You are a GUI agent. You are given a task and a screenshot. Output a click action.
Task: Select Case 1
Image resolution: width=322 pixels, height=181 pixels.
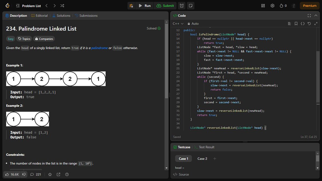pyautogui.click(x=184, y=158)
